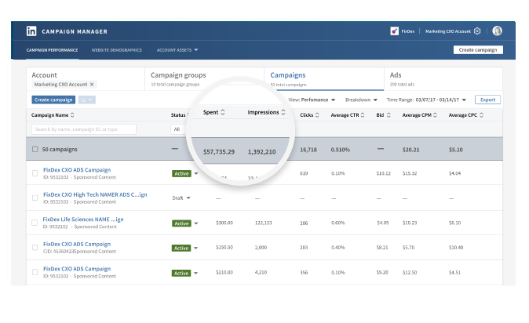
Task: Click white Create campaign button in header
Action: [478, 50]
